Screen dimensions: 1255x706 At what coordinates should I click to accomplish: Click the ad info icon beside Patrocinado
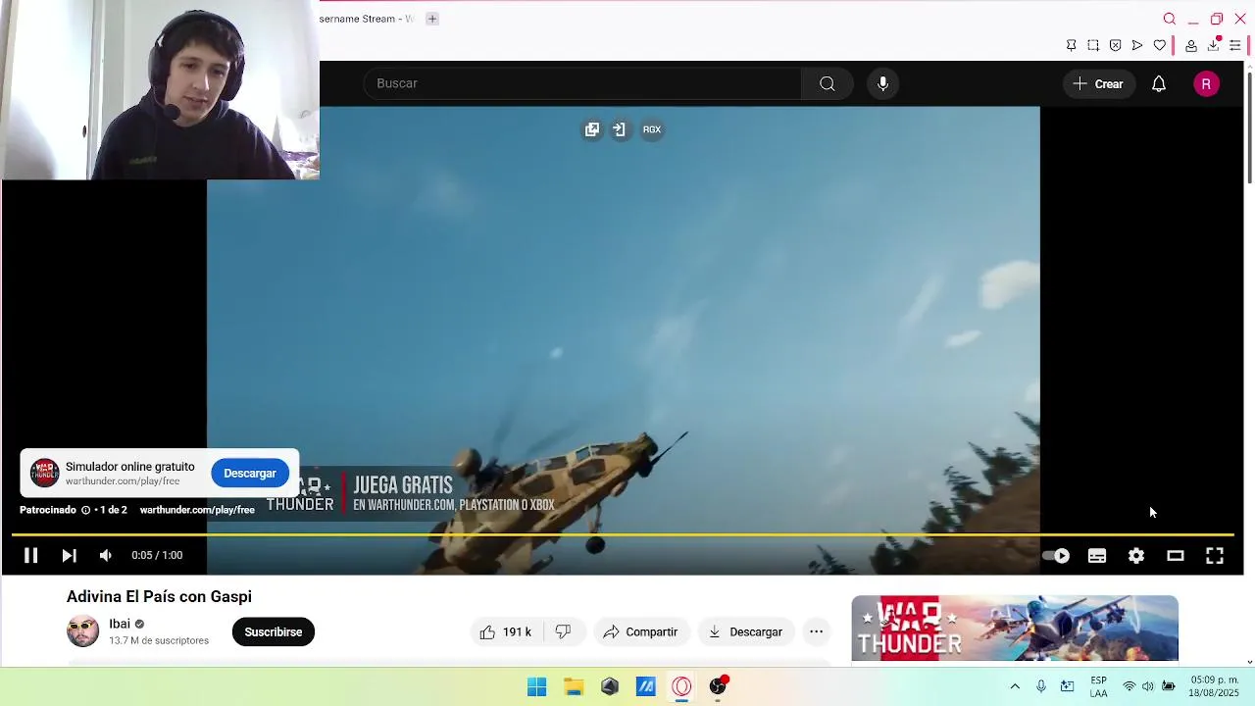(x=85, y=510)
